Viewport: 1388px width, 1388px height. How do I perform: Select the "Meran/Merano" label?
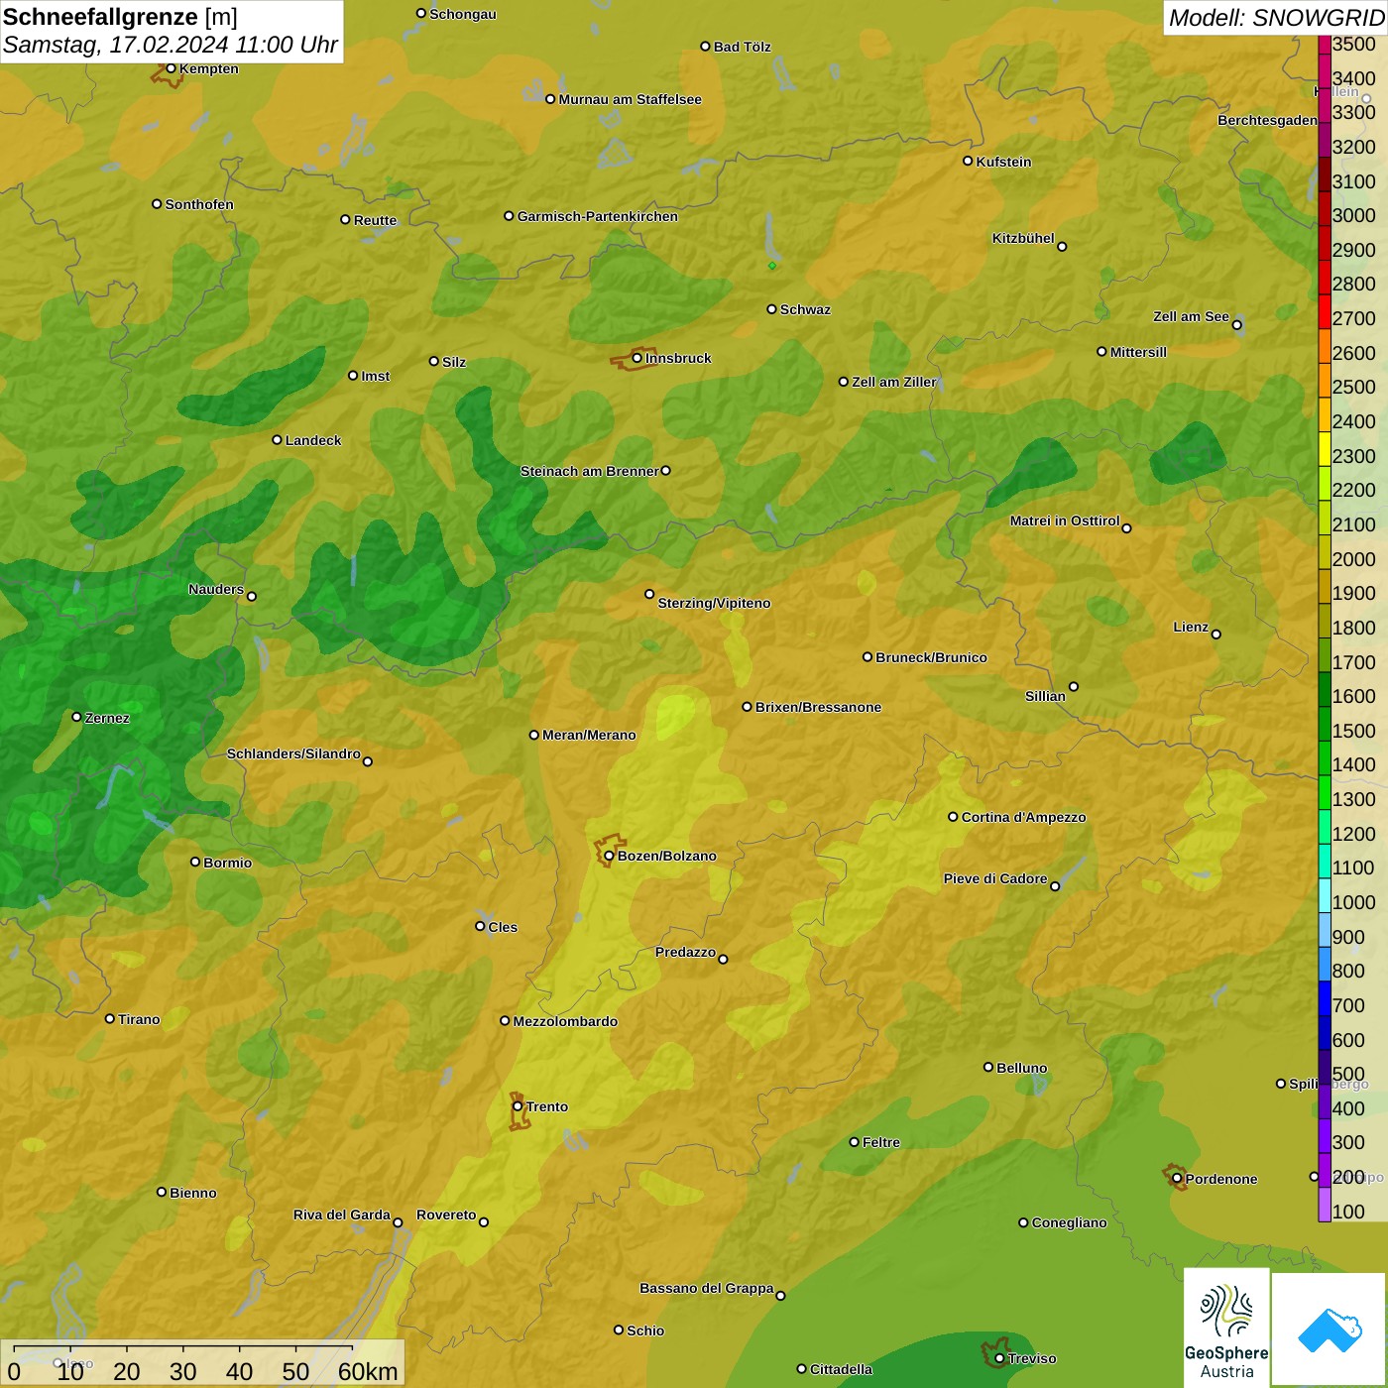(x=589, y=735)
